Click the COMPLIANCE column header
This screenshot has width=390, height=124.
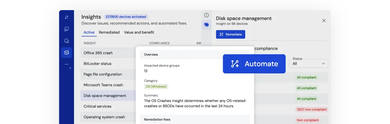159,43
